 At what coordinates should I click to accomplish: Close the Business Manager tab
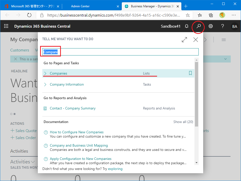178,6
